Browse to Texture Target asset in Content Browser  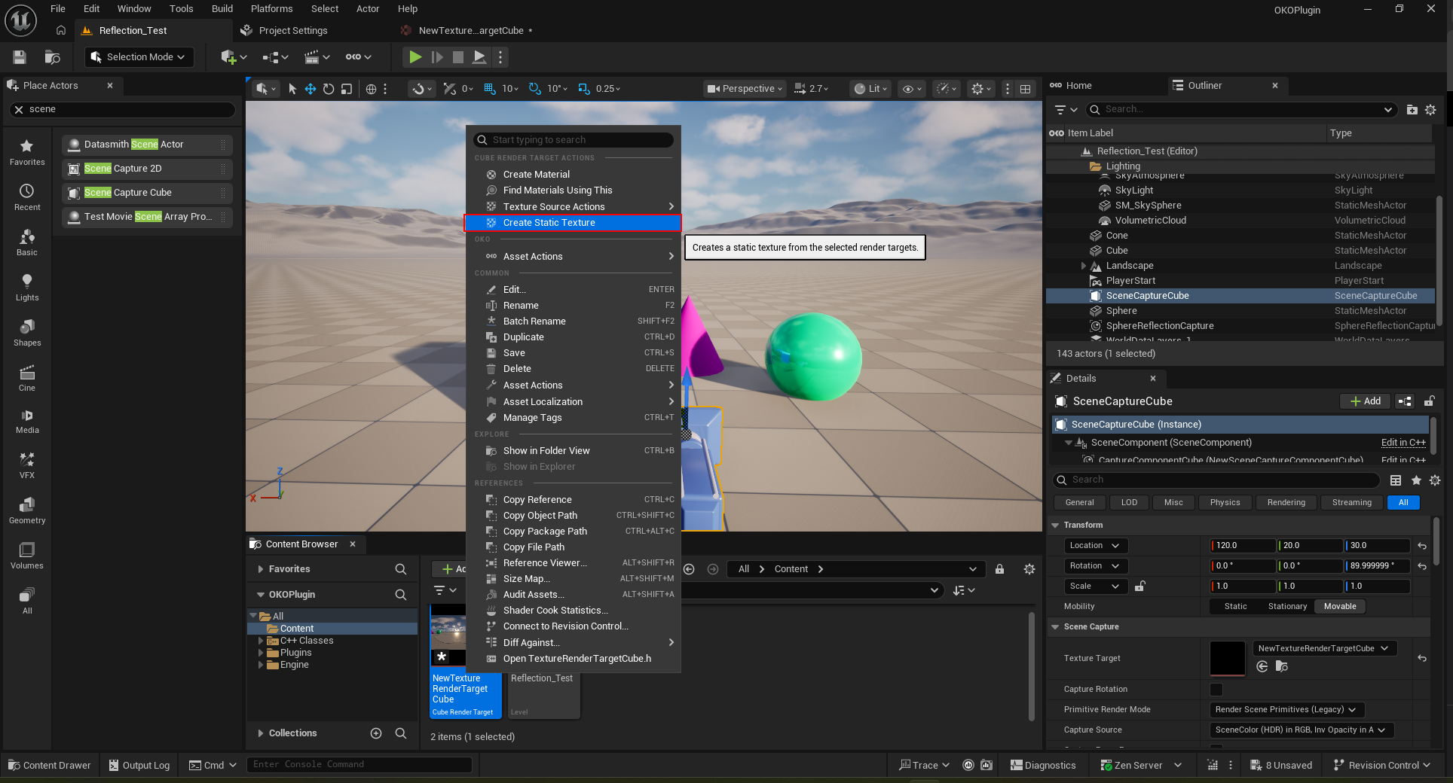coord(1281,666)
